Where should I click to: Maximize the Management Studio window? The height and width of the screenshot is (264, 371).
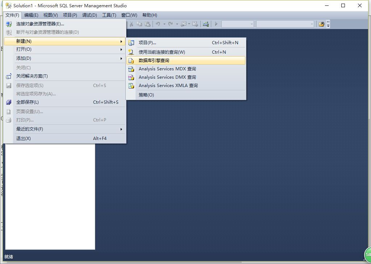tap(343, 5)
